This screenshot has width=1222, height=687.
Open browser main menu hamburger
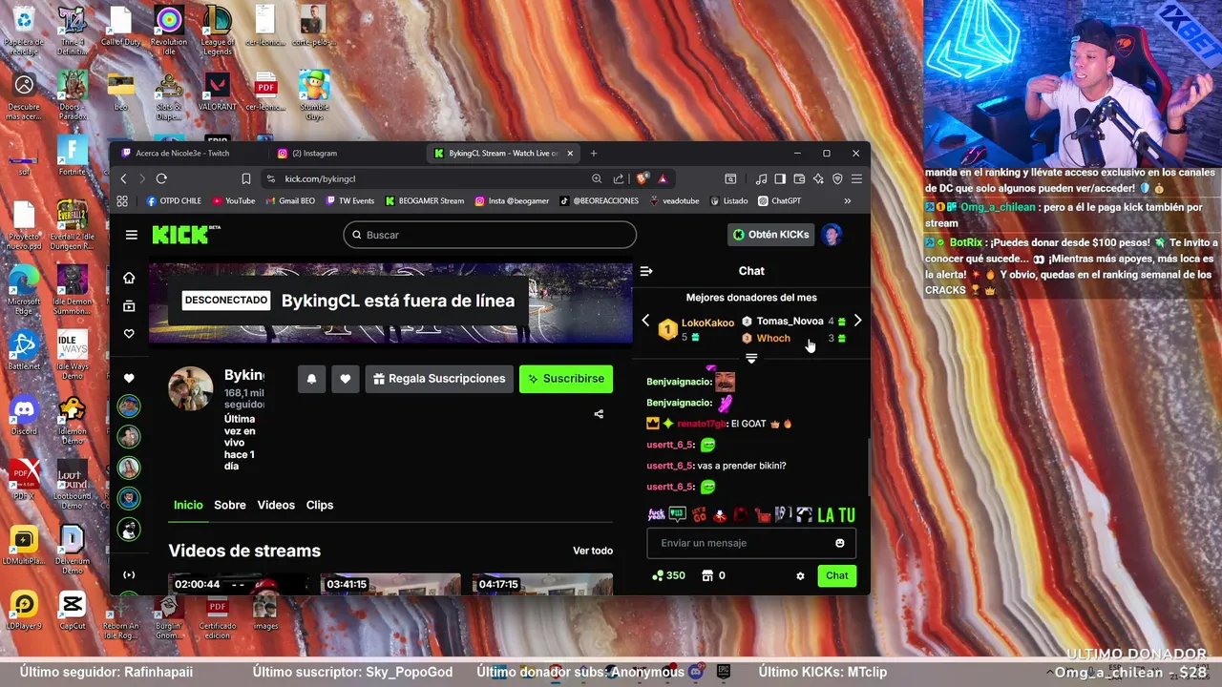point(856,178)
